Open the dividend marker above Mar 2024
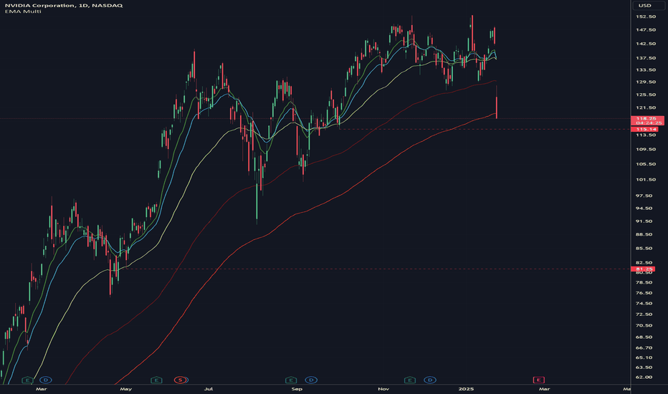 (46, 380)
